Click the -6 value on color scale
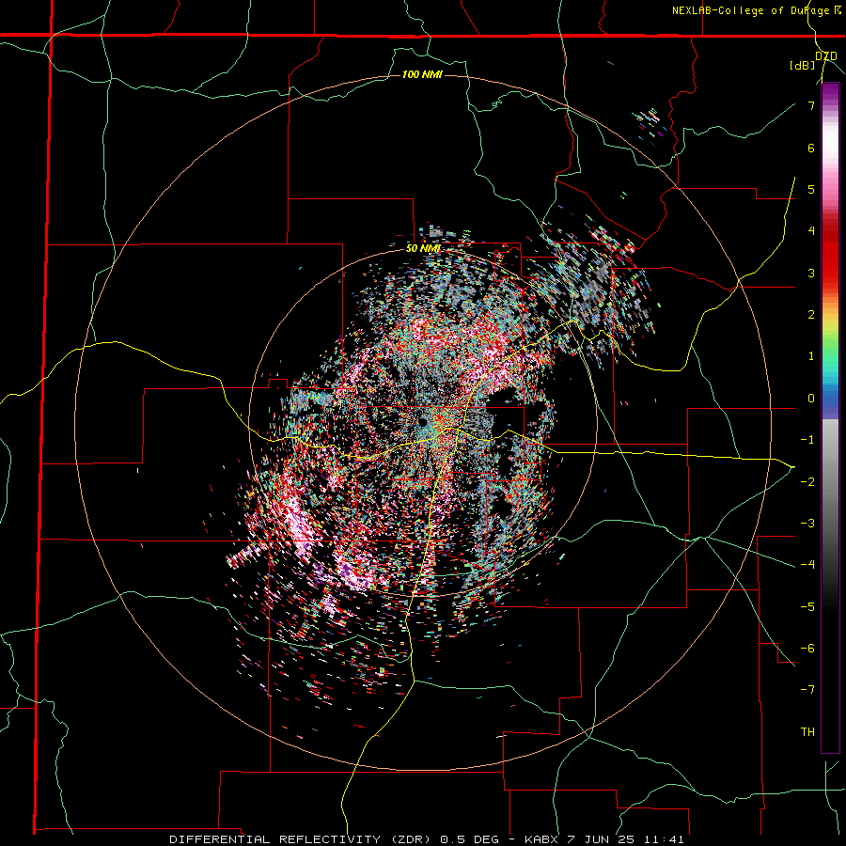Viewport: 846px width, 846px height. [807, 649]
